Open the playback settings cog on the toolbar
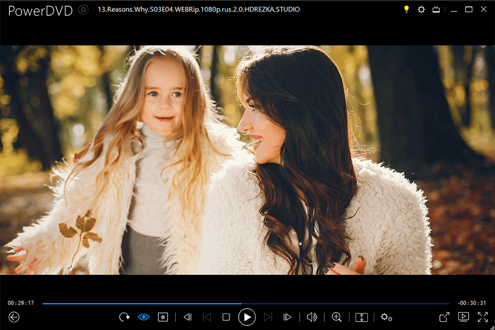This screenshot has height=330, width=495. coord(385,318)
